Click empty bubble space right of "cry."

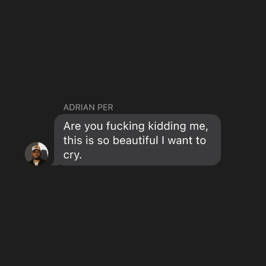click(x=150, y=155)
